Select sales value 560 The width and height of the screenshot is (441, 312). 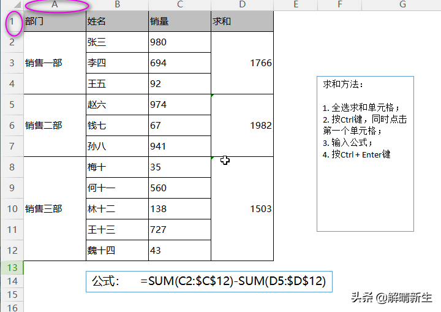click(x=179, y=188)
